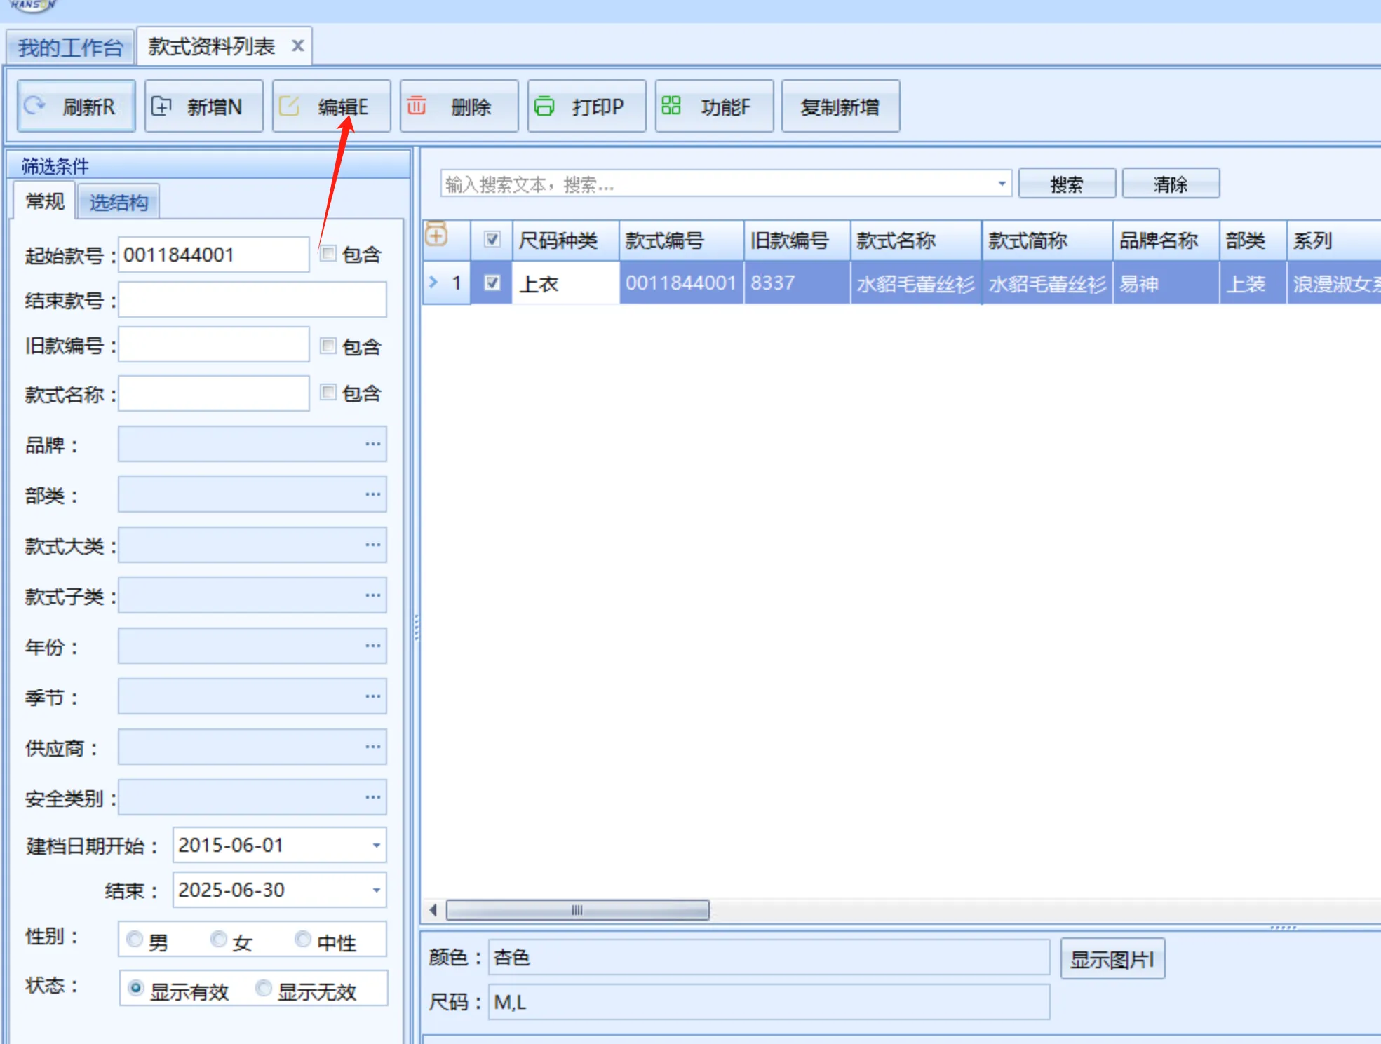
Task: Click the 搜索 search button
Action: [x=1067, y=183]
